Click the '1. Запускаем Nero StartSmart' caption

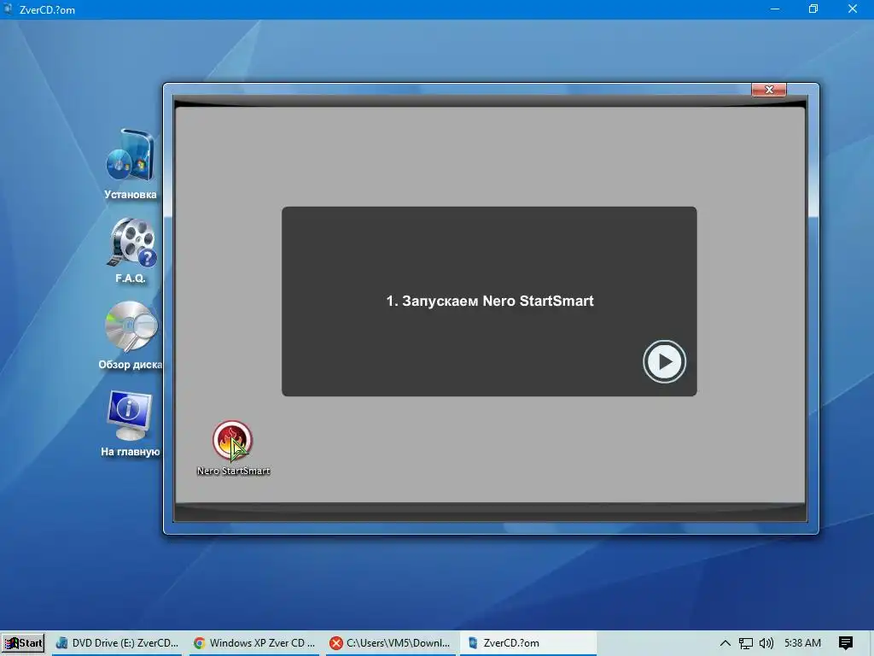[489, 302]
